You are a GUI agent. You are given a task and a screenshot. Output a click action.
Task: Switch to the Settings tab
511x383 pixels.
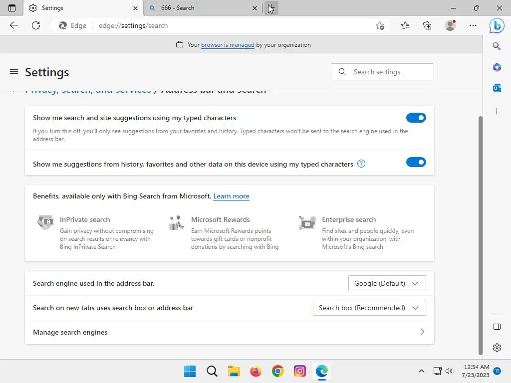pyautogui.click(x=83, y=8)
